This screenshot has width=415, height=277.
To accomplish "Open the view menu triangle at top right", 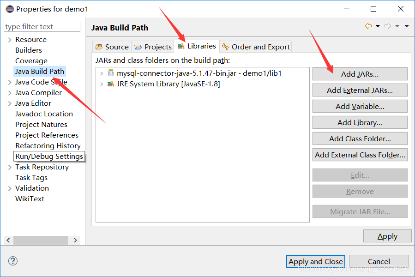I will tap(406, 26).
